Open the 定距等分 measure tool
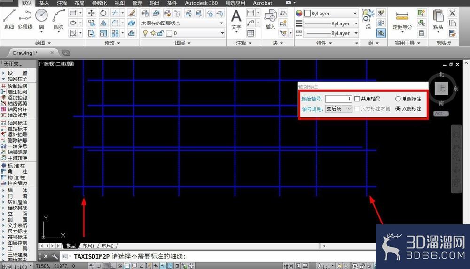This screenshot has width=470, height=269. pos(402,20)
